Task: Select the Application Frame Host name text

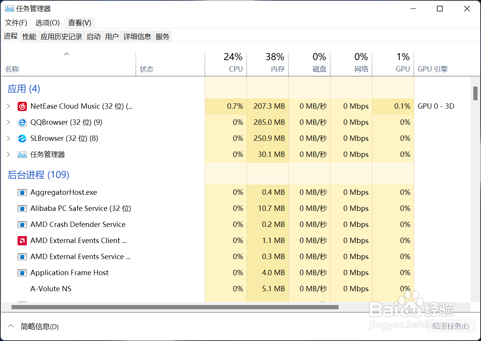Action: [69, 273]
